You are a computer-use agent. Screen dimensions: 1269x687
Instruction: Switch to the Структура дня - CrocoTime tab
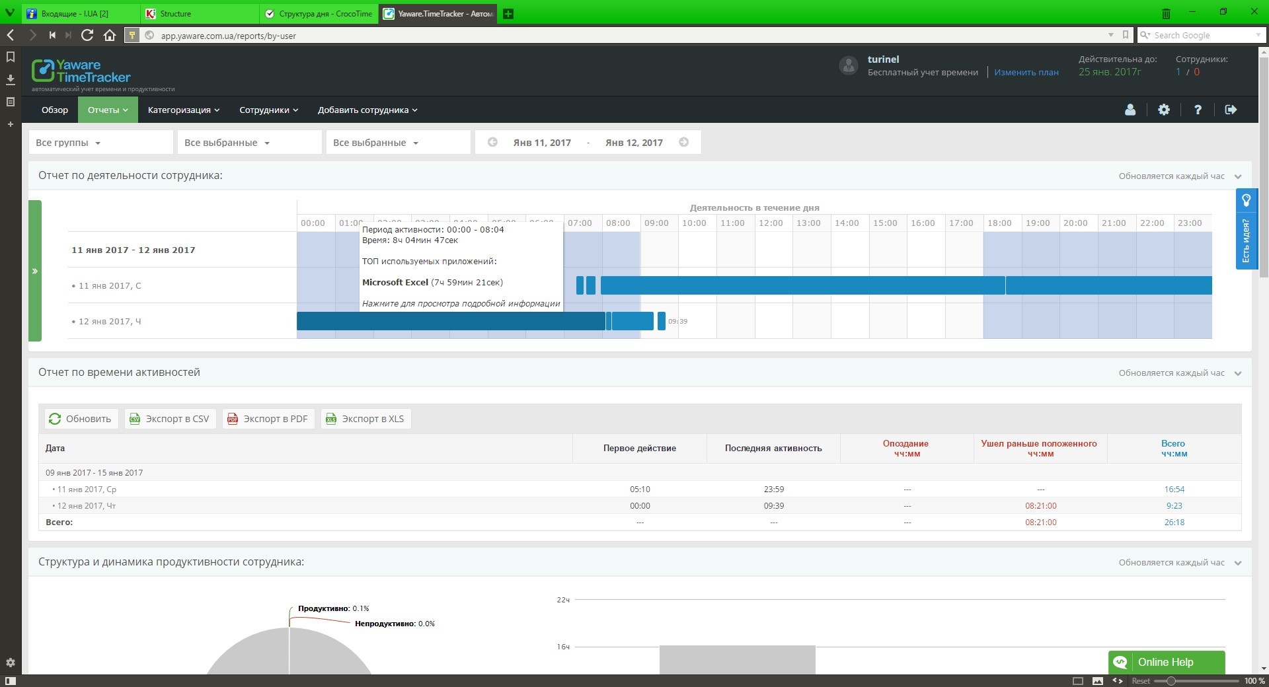pos(319,13)
